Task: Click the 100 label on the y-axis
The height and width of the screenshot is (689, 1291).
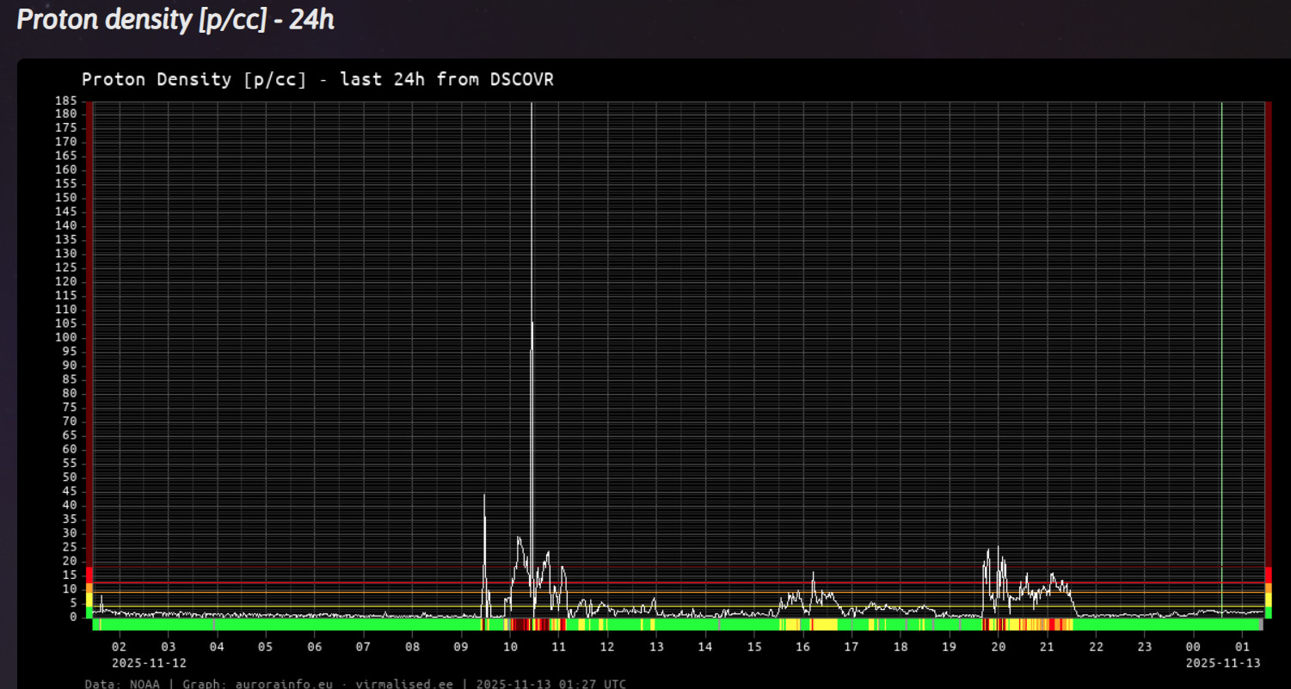Action: pos(66,338)
